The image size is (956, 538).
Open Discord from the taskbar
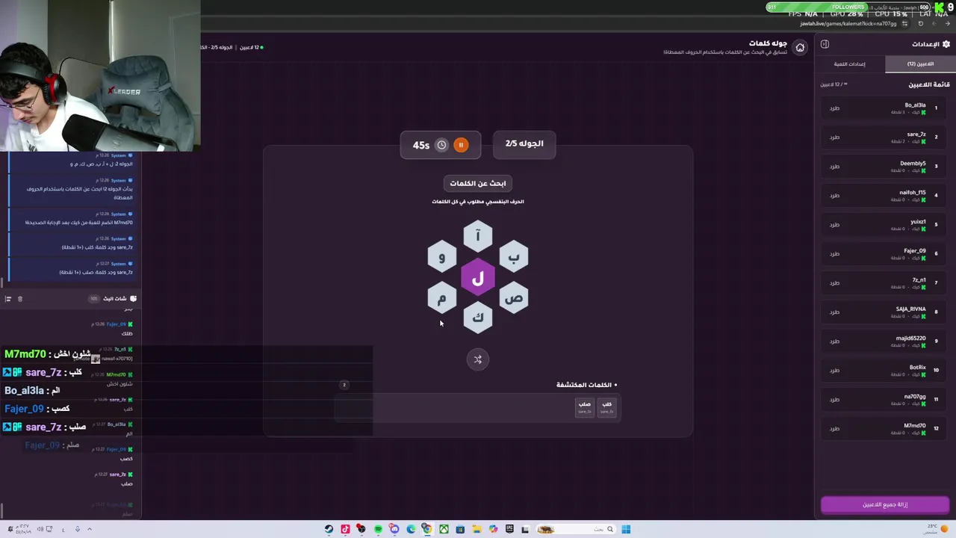point(394,530)
